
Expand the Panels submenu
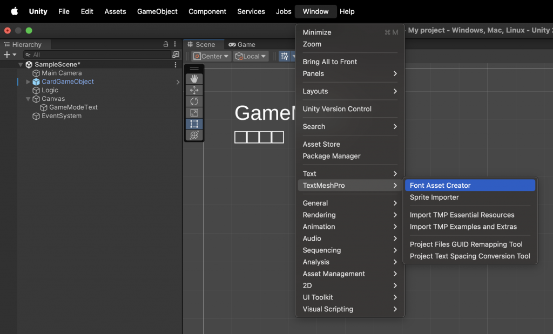(350, 73)
